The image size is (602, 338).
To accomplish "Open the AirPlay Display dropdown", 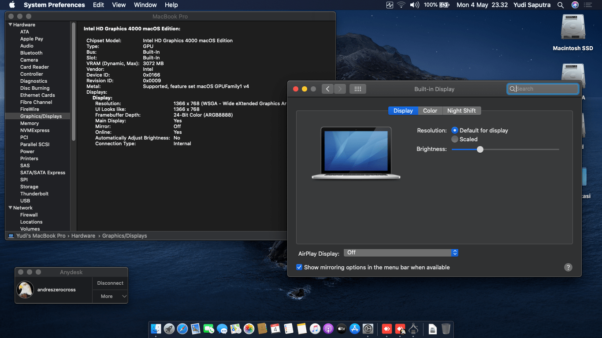I will click(x=401, y=253).
